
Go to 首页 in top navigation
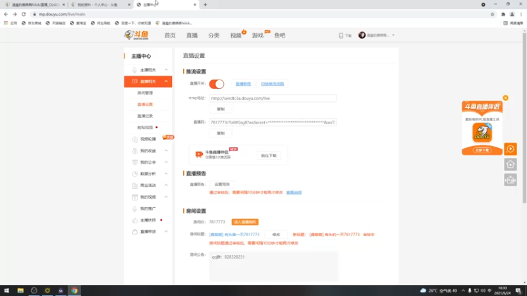pos(170,36)
